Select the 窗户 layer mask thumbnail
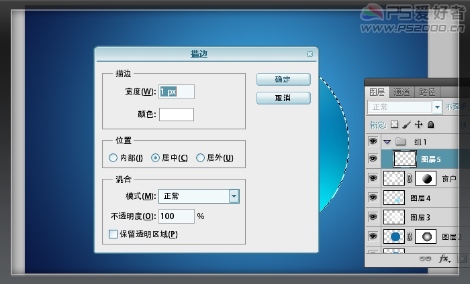The height and width of the screenshot is (284, 470). click(426, 178)
